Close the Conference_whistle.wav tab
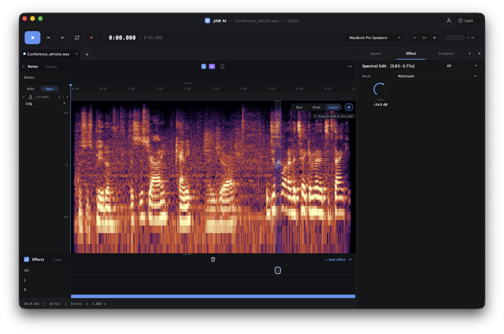 tap(77, 54)
